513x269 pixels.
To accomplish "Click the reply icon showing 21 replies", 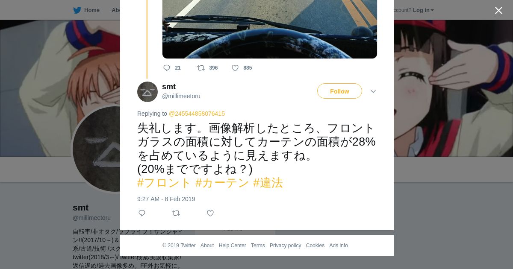I will pos(167,68).
